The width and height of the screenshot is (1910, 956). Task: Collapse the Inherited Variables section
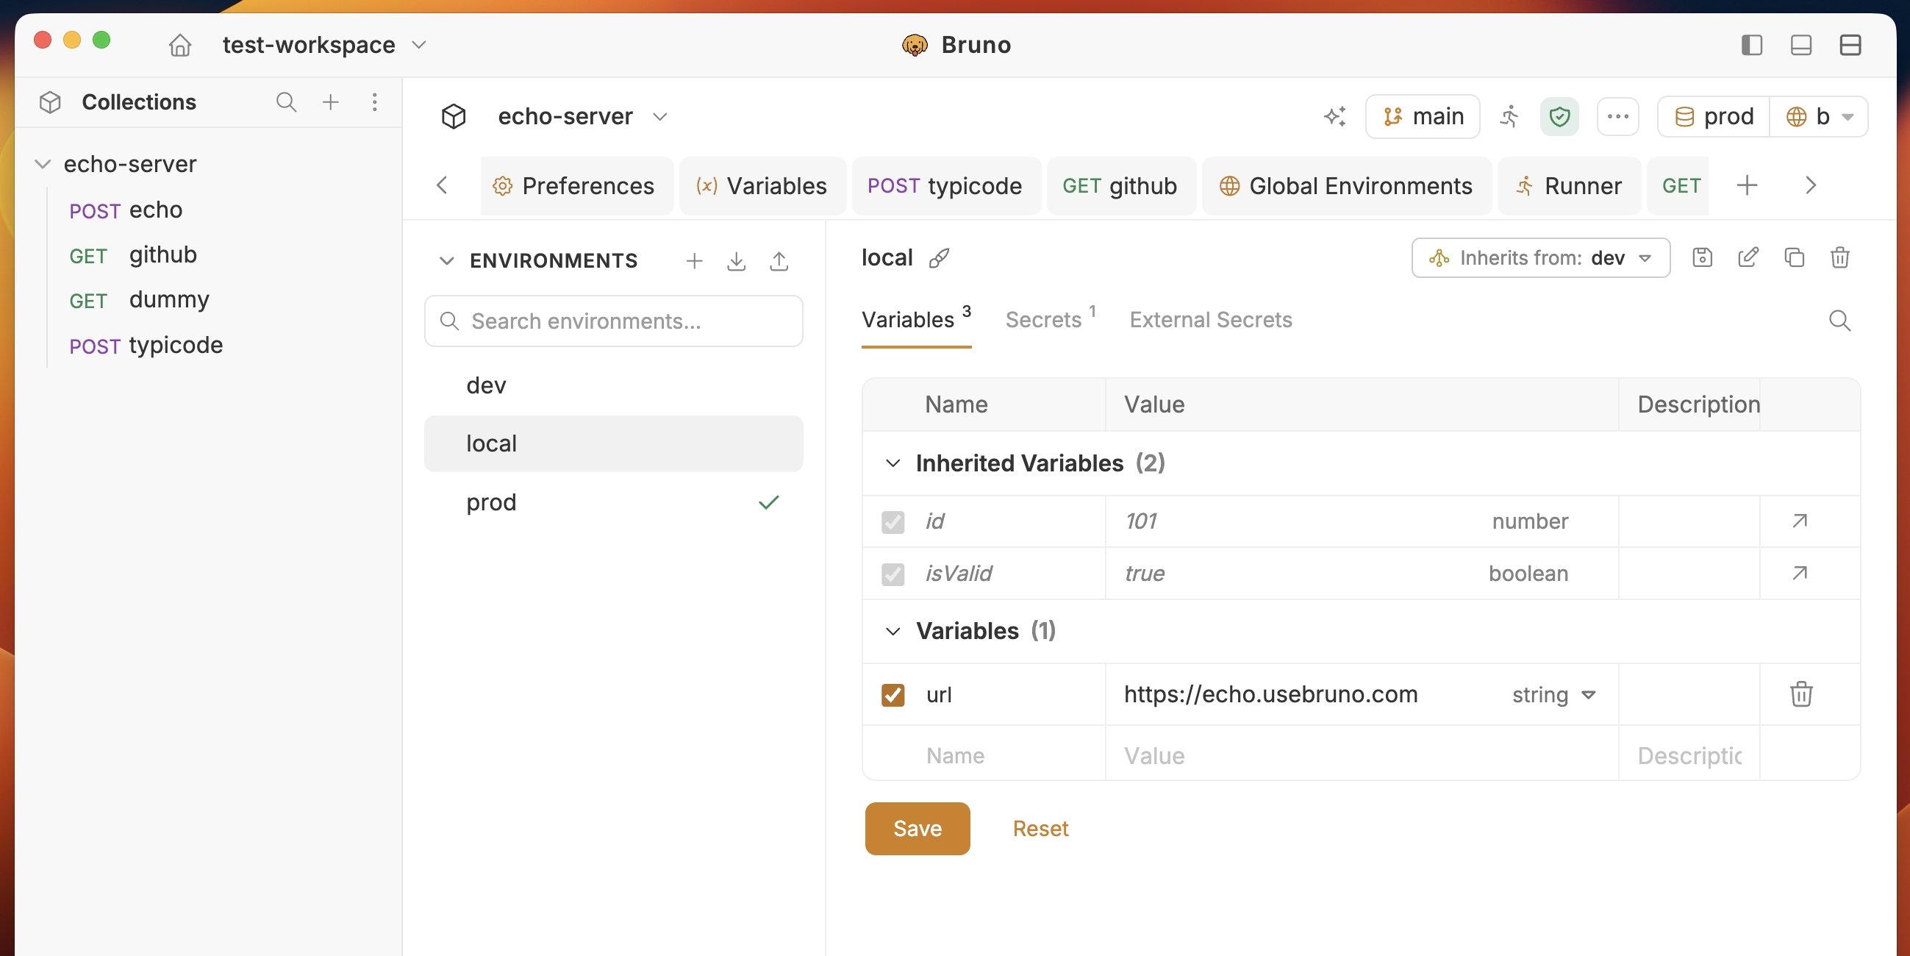(x=893, y=463)
